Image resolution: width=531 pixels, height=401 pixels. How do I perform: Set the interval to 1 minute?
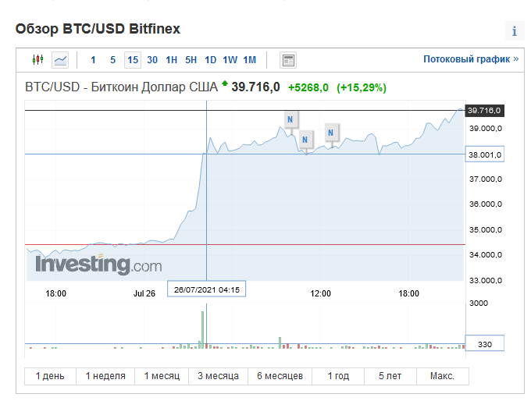(x=93, y=60)
